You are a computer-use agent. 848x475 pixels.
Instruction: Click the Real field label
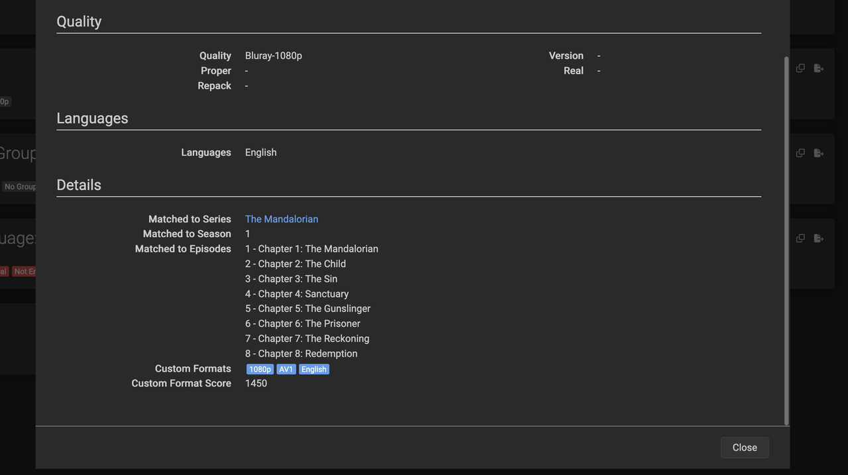coord(574,71)
